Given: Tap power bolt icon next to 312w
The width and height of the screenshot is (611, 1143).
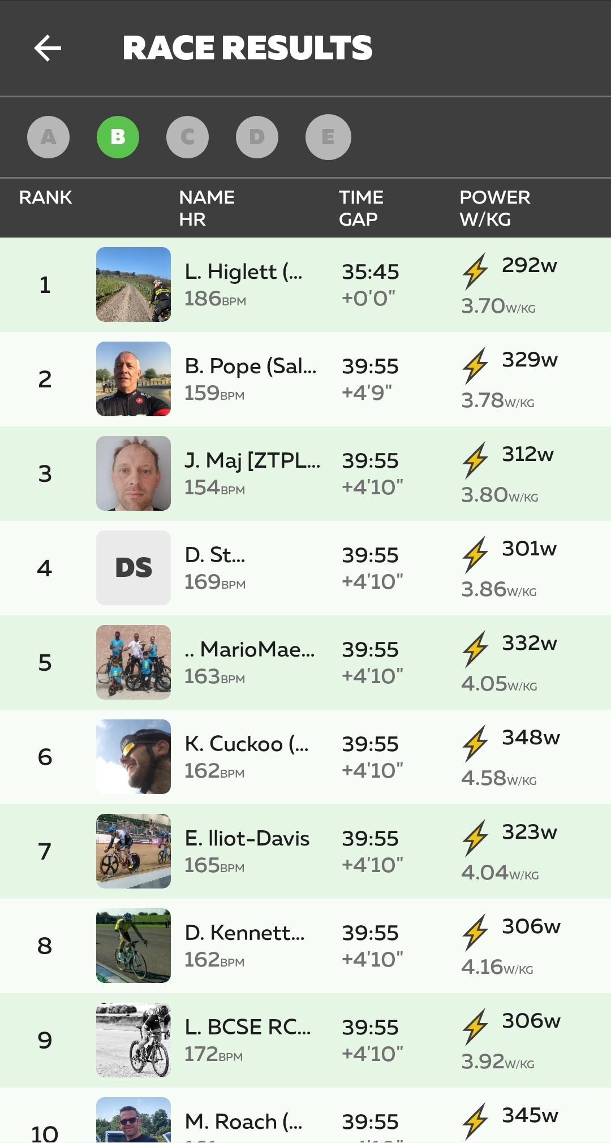Looking at the screenshot, I should pos(475,460).
